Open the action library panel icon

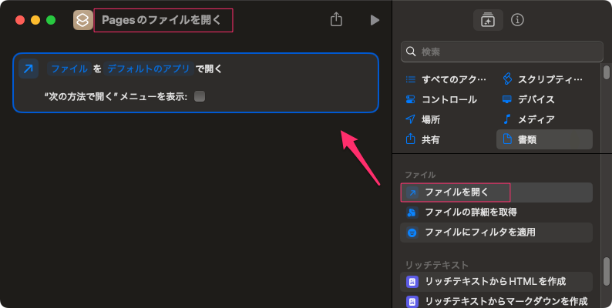[x=487, y=20]
